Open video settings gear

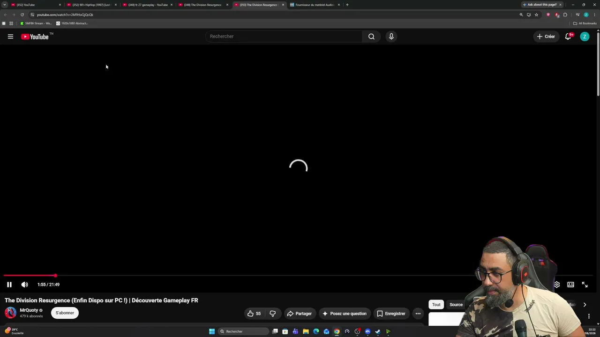(557, 285)
